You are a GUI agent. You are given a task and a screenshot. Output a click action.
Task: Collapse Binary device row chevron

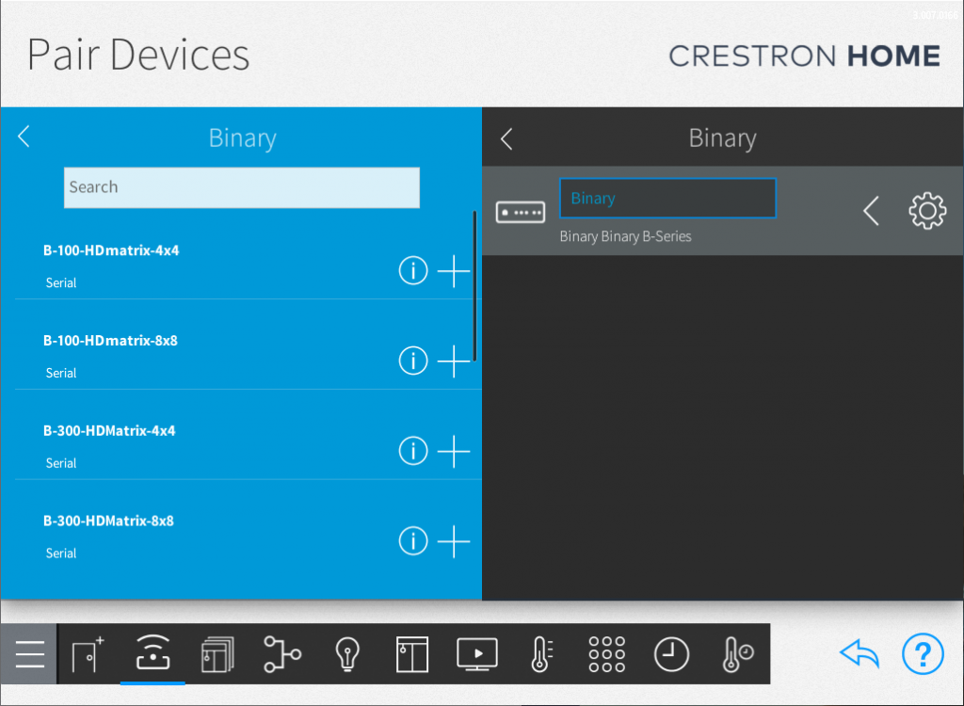(x=871, y=211)
